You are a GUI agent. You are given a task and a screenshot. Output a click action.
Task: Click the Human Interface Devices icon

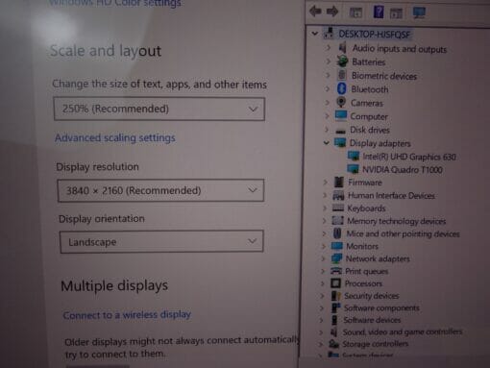point(338,195)
